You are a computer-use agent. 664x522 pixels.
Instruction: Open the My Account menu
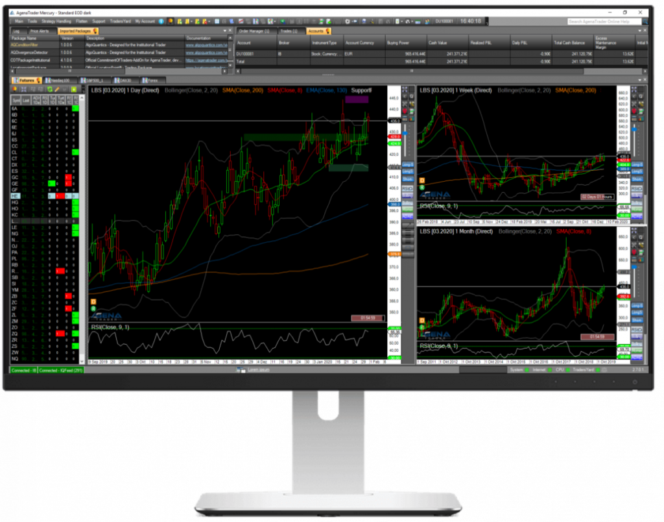[x=145, y=21]
